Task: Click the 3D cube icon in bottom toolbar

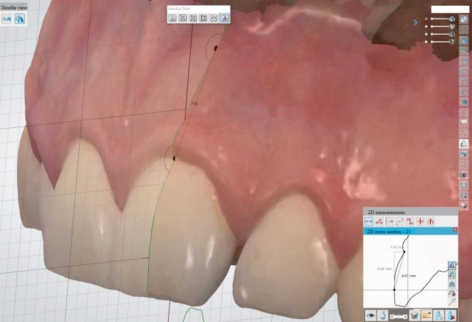Action: (x=414, y=316)
